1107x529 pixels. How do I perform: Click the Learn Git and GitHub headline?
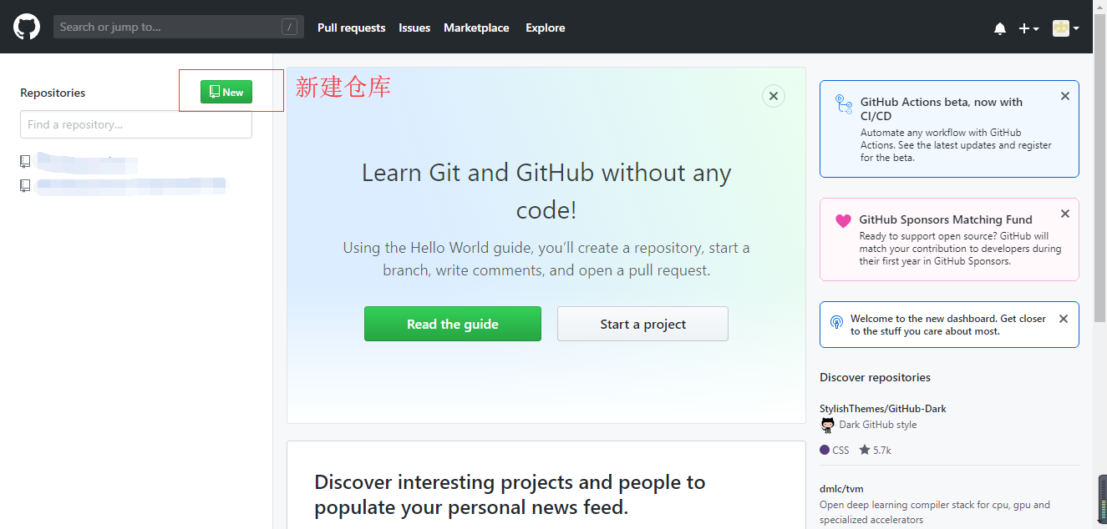546,191
